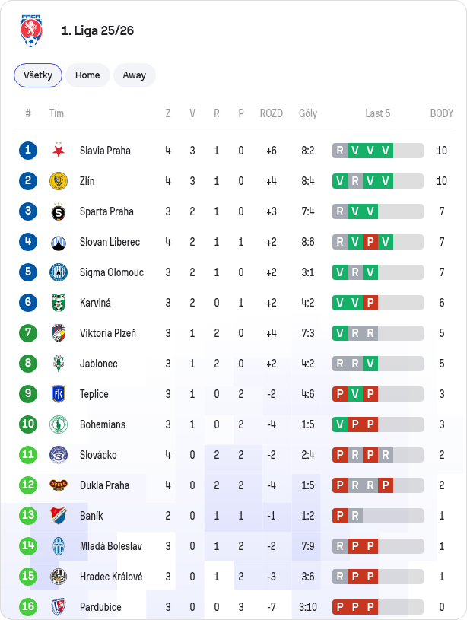Click the Zlín yellow club crest
This screenshot has height=620, width=467.
point(59,181)
